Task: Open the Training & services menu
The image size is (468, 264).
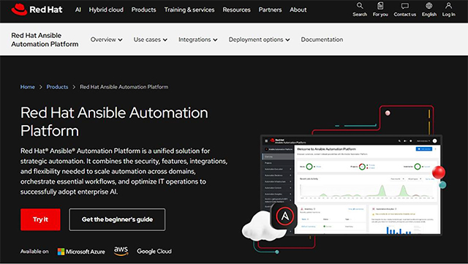Action: 189,10
